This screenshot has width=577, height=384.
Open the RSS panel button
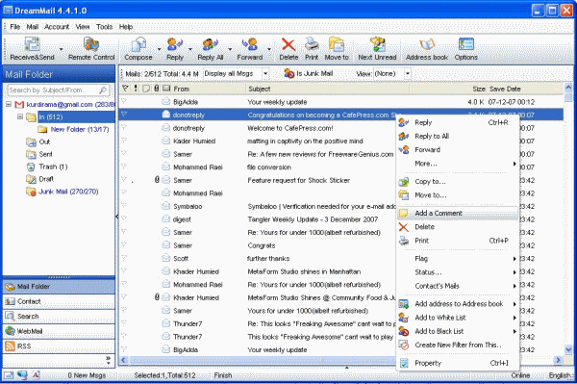[59, 346]
